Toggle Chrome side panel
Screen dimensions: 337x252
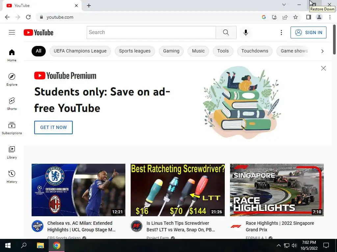click(x=309, y=17)
